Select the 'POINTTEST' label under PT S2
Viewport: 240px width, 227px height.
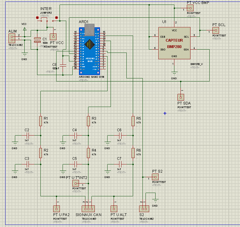coord(159,182)
